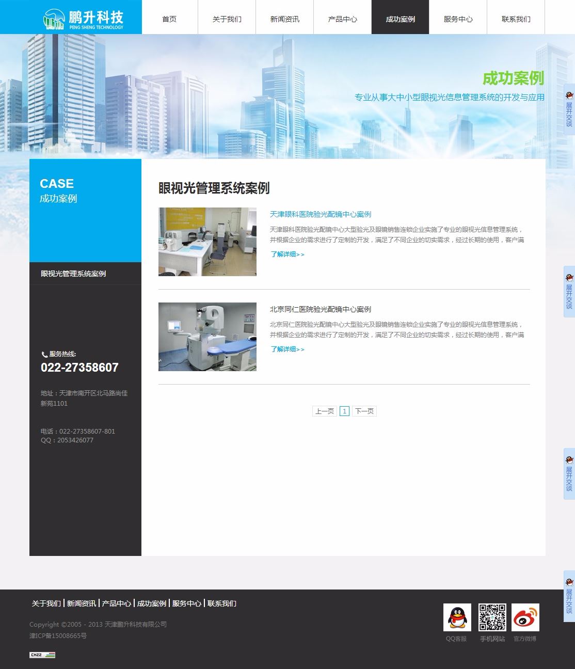The image size is (575, 669).
Task: Click the hotline number 022-27358607
Action: [x=79, y=368]
